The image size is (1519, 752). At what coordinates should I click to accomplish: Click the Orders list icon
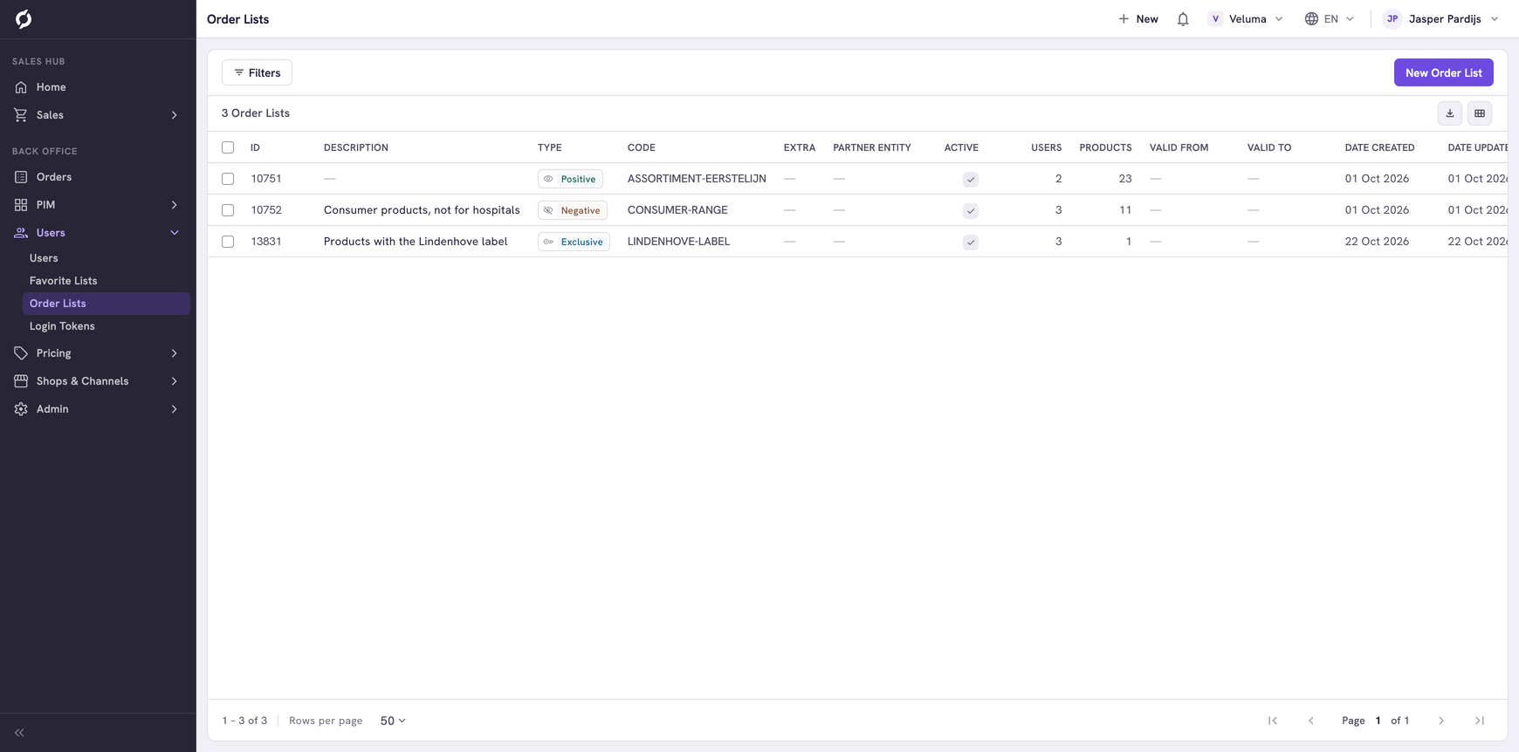tap(21, 177)
